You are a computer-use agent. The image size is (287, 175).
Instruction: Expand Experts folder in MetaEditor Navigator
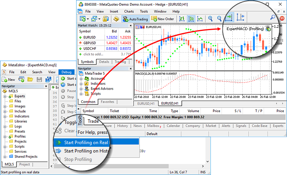[5, 96]
